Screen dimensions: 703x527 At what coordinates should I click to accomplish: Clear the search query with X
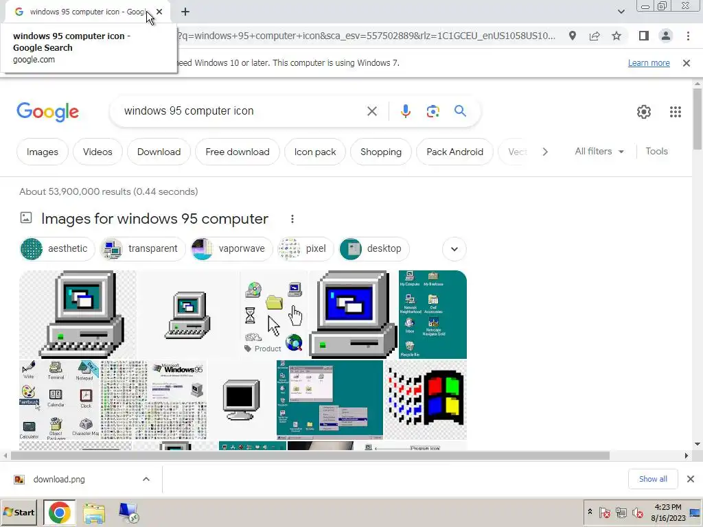pos(371,110)
